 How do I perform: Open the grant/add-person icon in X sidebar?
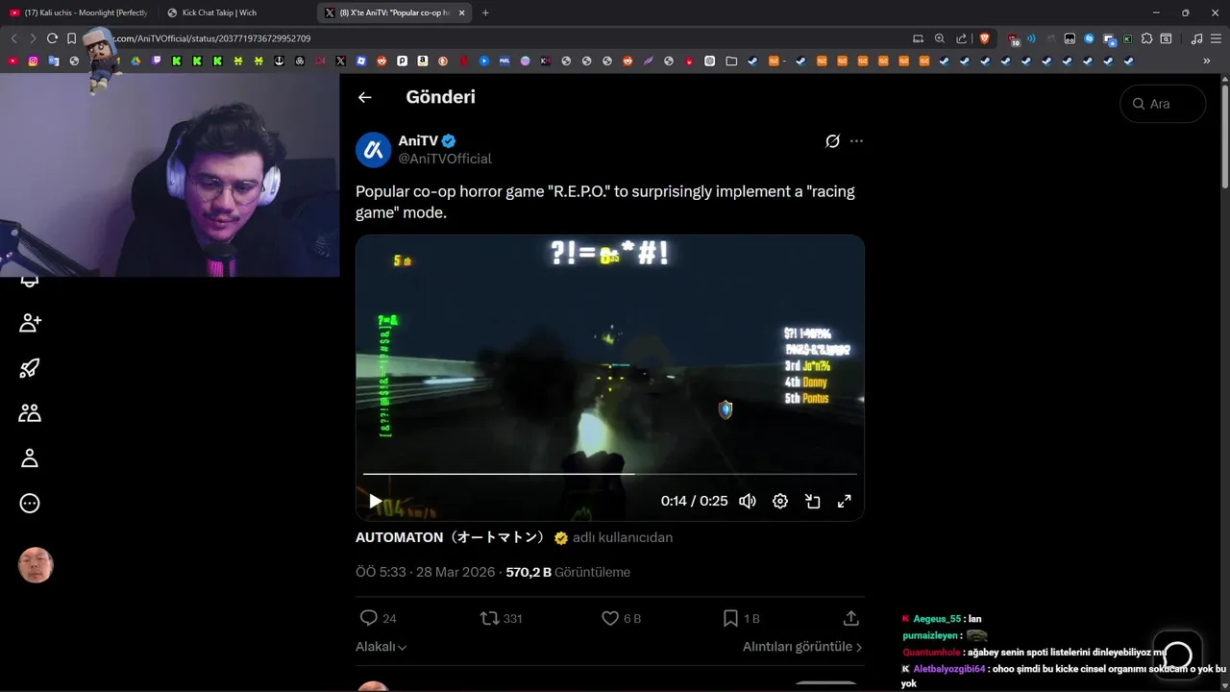click(30, 323)
